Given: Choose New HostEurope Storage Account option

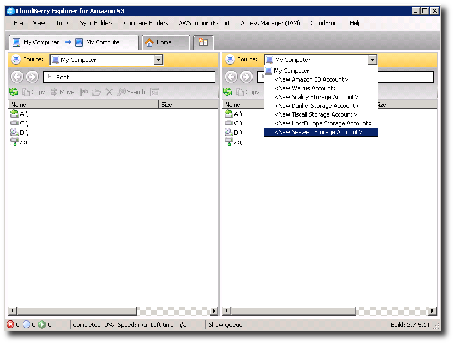Looking at the screenshot, I should coord(321,123).
